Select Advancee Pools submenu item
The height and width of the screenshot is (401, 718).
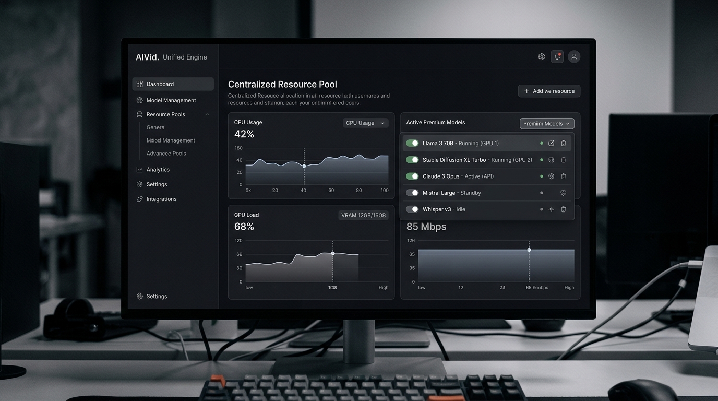click(x=166, y=154)
